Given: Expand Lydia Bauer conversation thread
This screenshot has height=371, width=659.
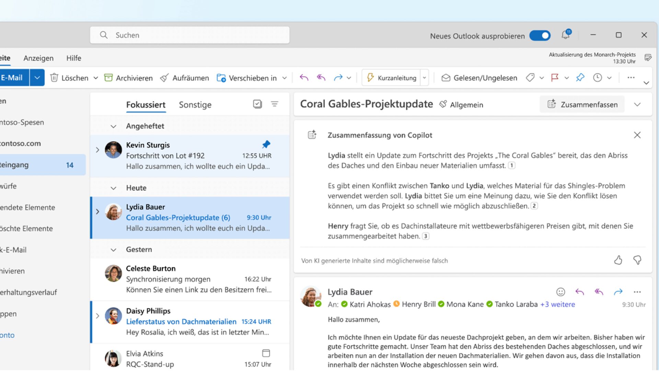Looking at the screenshot, I should (97, 212).
